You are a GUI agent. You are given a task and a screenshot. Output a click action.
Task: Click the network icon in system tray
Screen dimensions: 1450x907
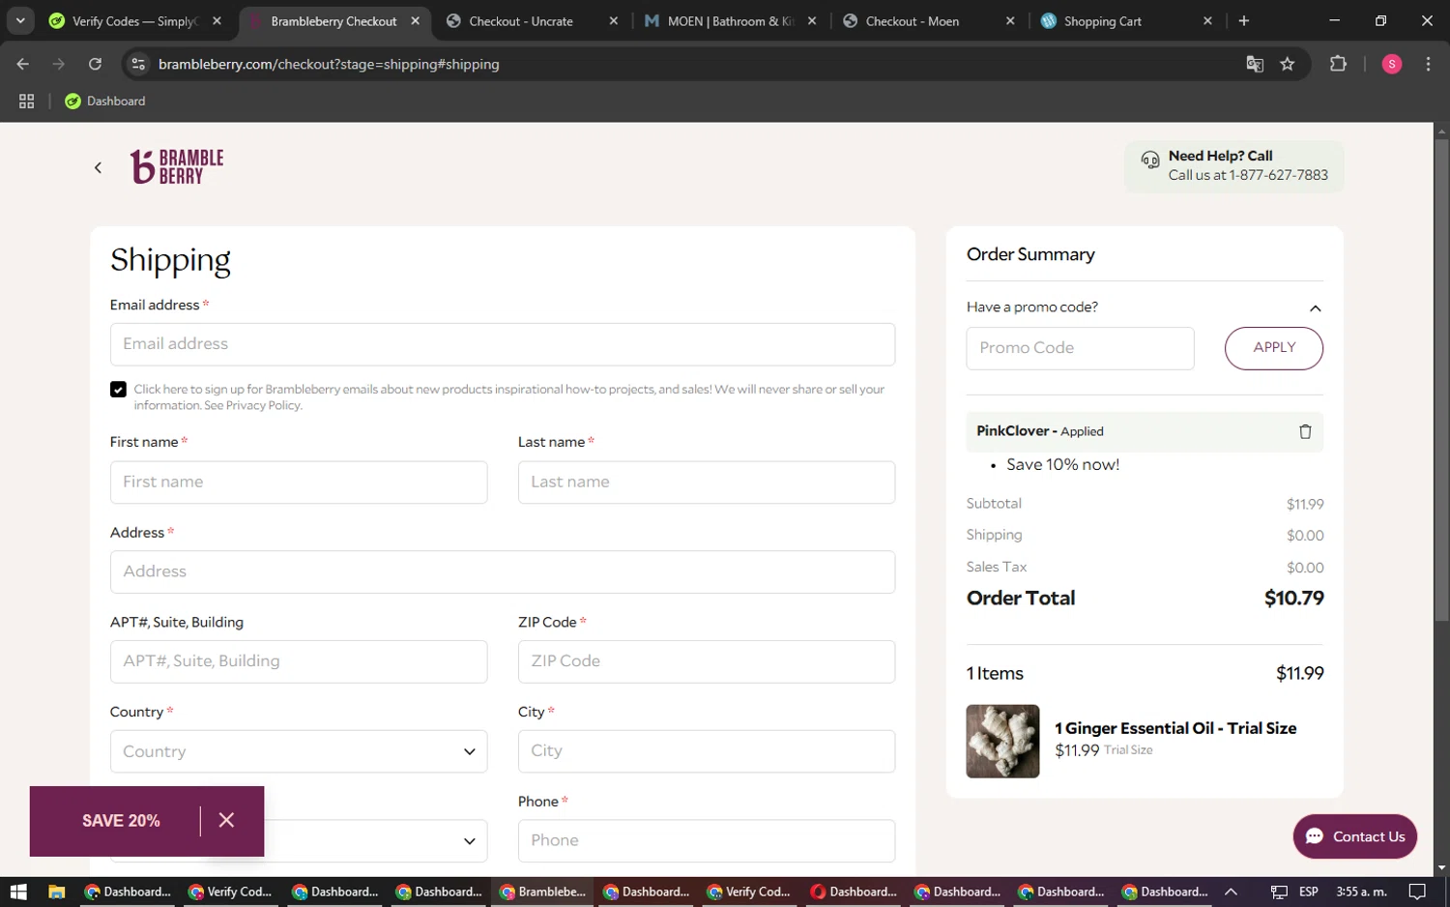coord(1279,892)
